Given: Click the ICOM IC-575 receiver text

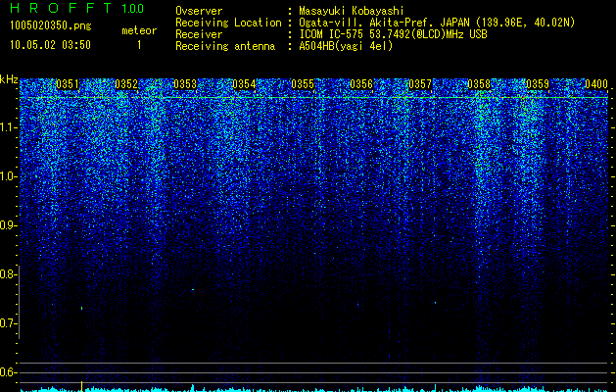Looking at the screenshot, I should coord(393,34).
